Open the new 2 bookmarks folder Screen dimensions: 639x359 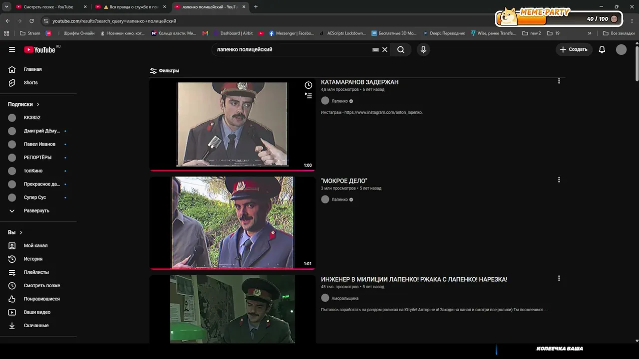click(532, 33)
